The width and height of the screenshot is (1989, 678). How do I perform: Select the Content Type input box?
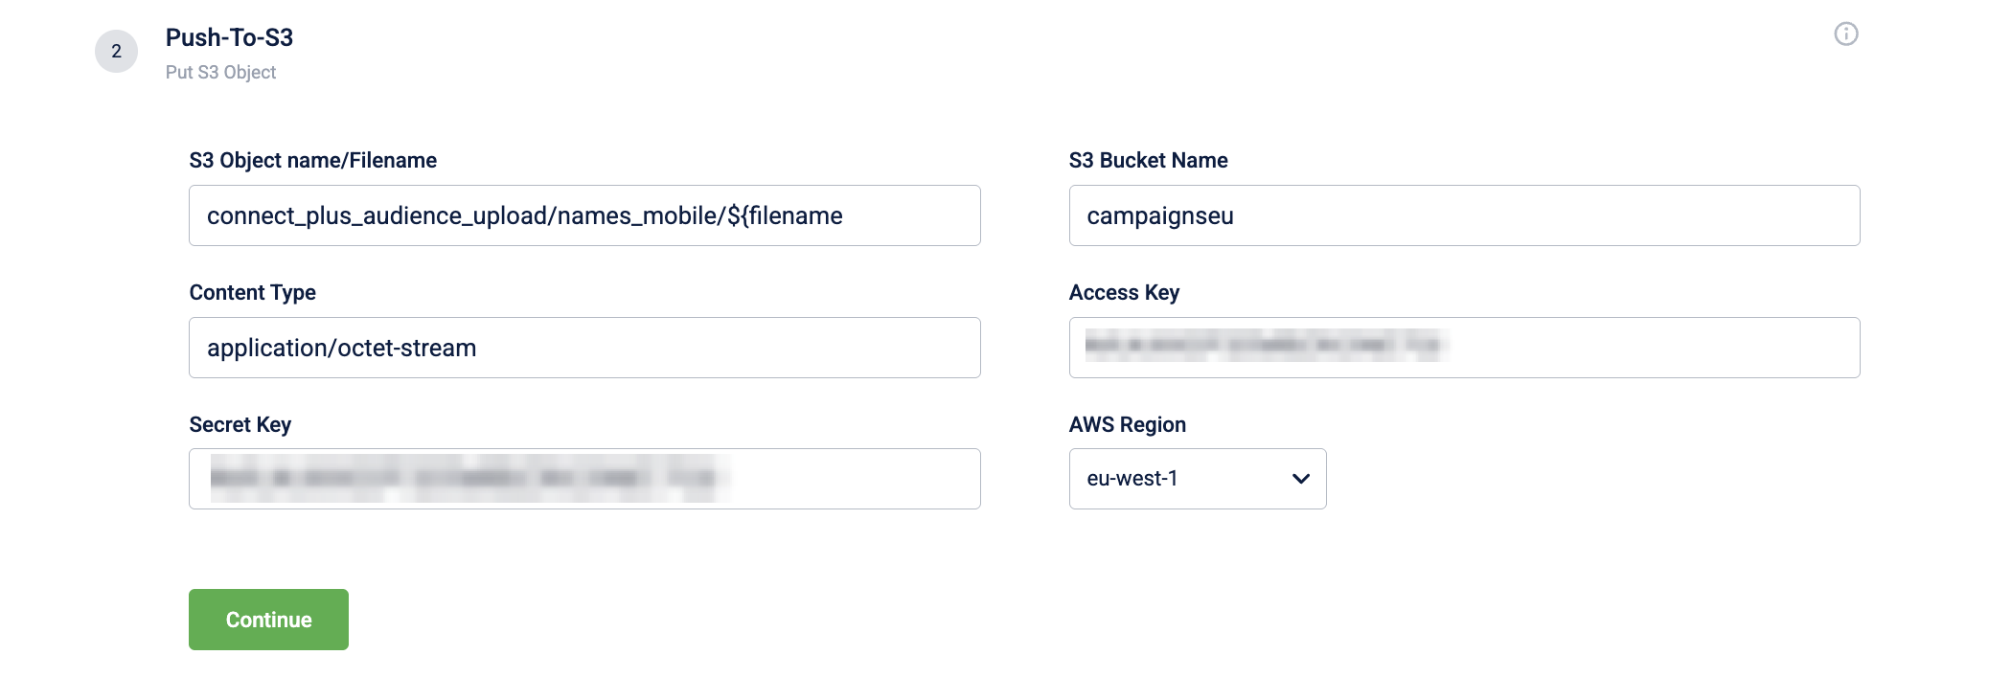(x=584, y=348)
